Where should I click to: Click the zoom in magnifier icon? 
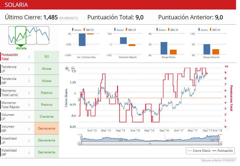[67, 69]
